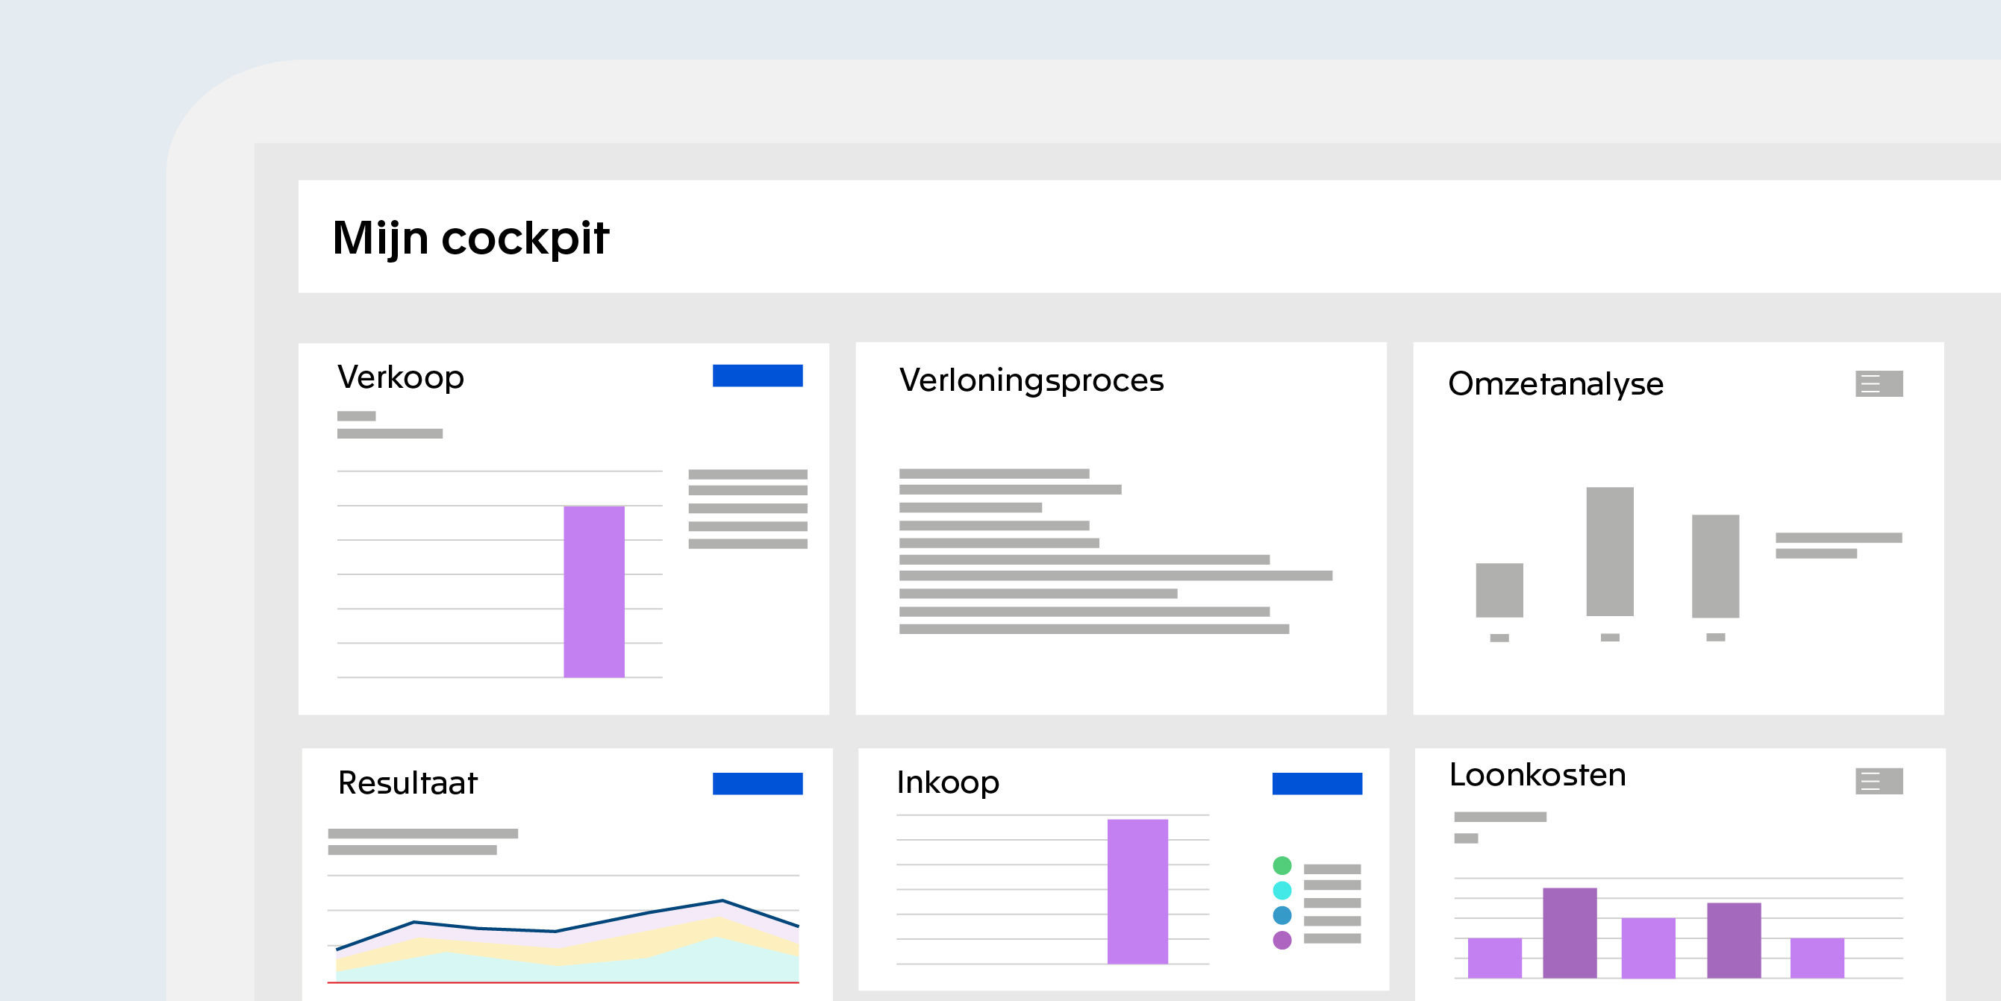
Task: Select the Omzetanalyse card title
Action: pos(1556,383)
